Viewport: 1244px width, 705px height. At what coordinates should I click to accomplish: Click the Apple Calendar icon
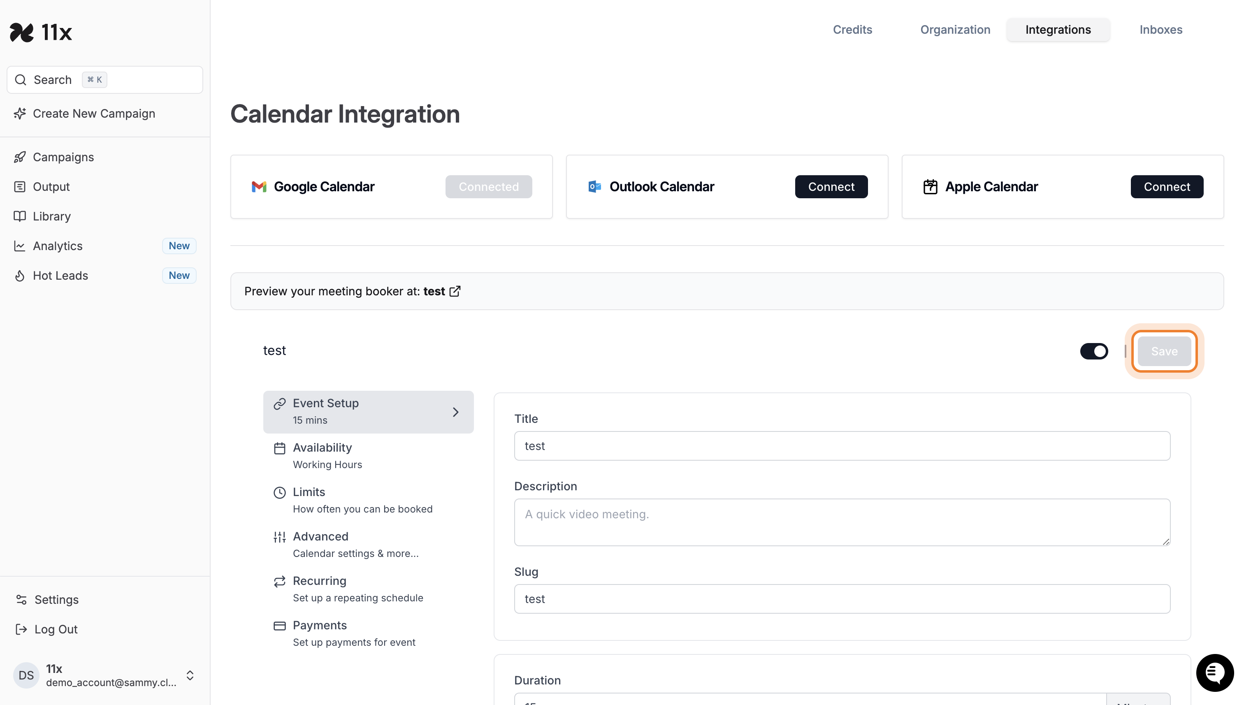coord(930,186)
